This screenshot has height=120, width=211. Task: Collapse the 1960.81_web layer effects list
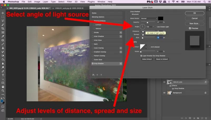click(208, 82)
